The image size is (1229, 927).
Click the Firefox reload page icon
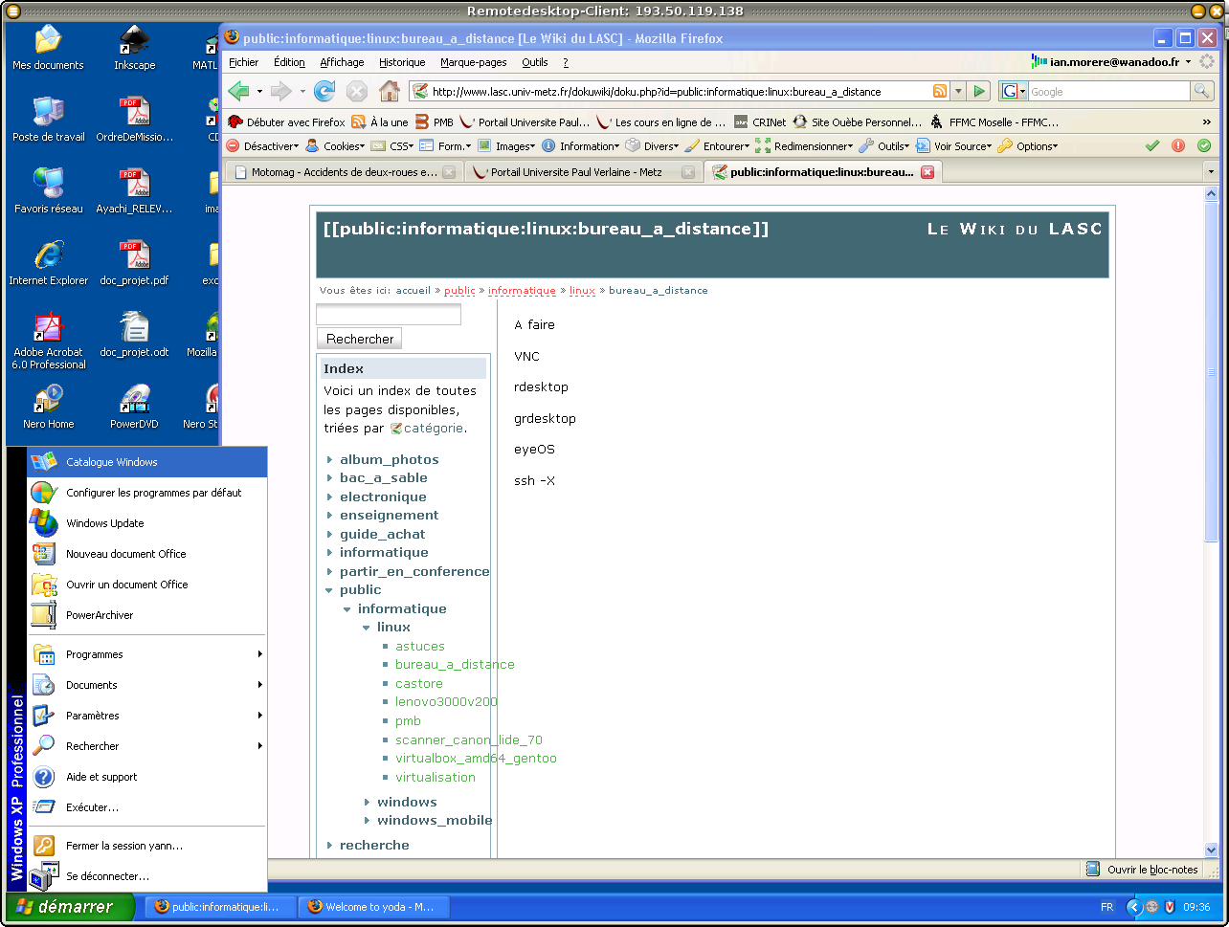pyautogui.click(x=324, y=91)
